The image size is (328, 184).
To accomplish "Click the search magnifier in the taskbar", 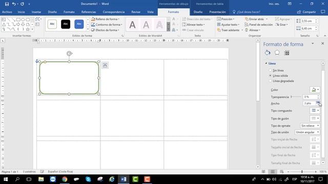I will pos(17,179).
